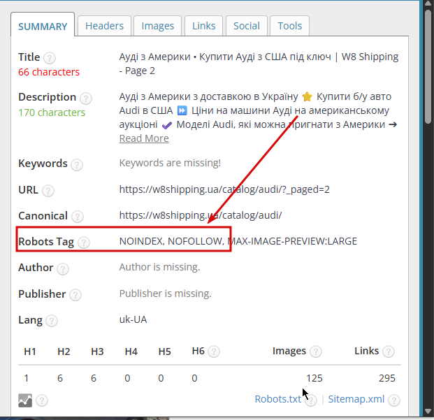
Task: Select the SUMMARY tab
Action: click(43, 25)
